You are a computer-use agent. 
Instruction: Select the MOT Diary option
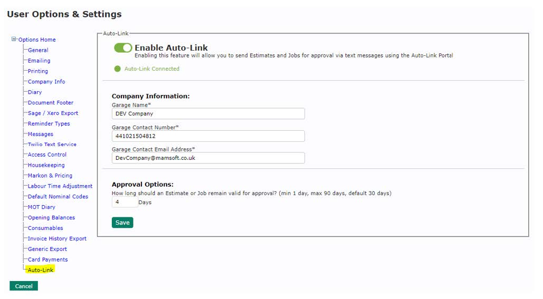click(x=42, y=207)
